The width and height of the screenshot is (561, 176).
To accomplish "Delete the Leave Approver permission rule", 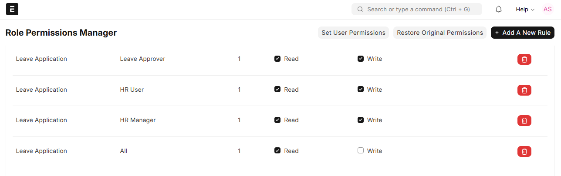I will pos(524,59).
